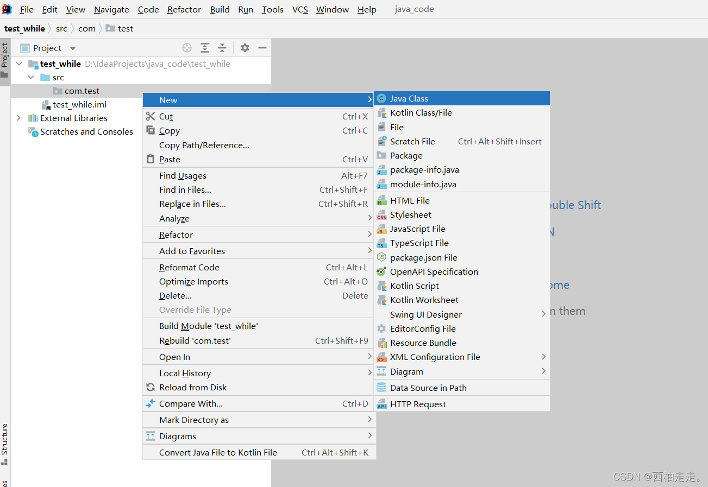This screenshot has width=708, height=487.
Task: Expand the Swing UI Designer submenu arrow
Action: pos(543,314)
